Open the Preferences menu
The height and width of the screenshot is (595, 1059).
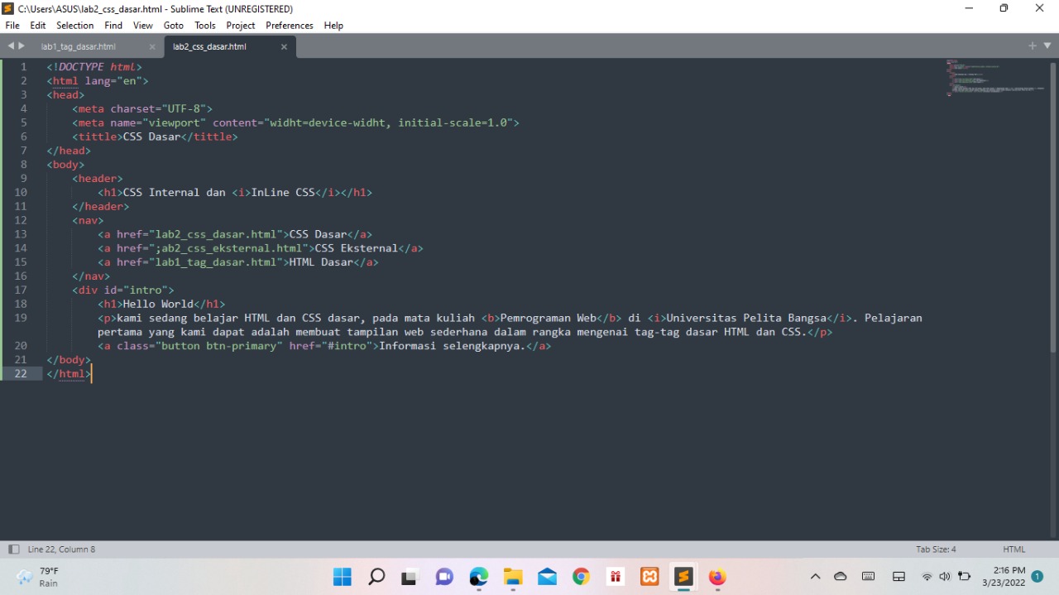[x=290, y=26]
